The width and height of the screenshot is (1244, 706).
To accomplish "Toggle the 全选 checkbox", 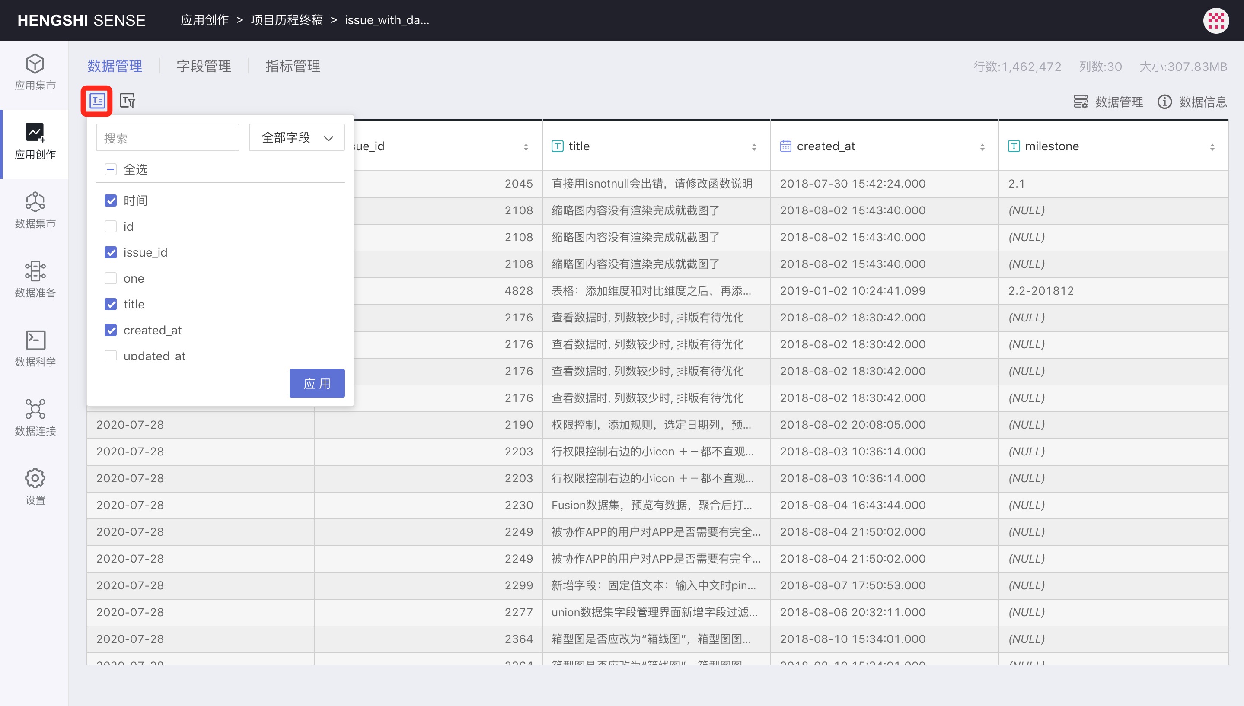I will tap(111, 169).
